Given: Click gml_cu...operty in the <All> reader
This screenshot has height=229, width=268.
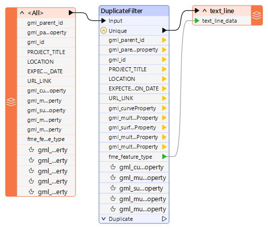Looking at the screenshot, I should pos(47,90).
